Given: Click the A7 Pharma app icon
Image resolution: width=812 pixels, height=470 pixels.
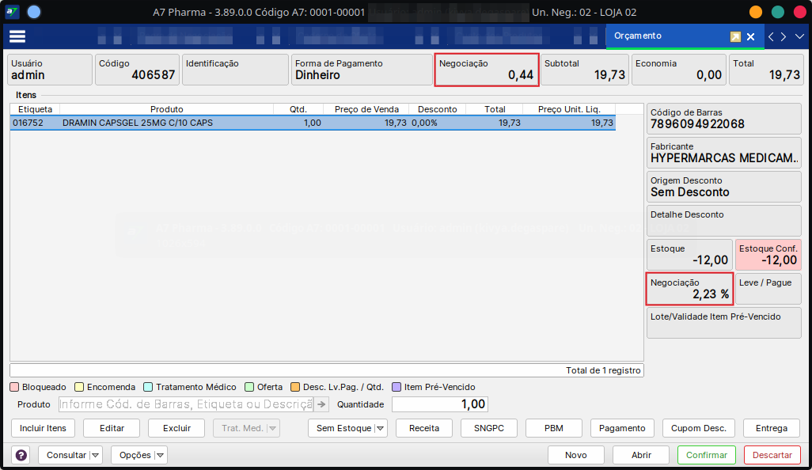Looking at the screenshot, I should click(x=12, y=12).
